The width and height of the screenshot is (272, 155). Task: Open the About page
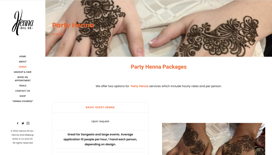coord(23,62)
